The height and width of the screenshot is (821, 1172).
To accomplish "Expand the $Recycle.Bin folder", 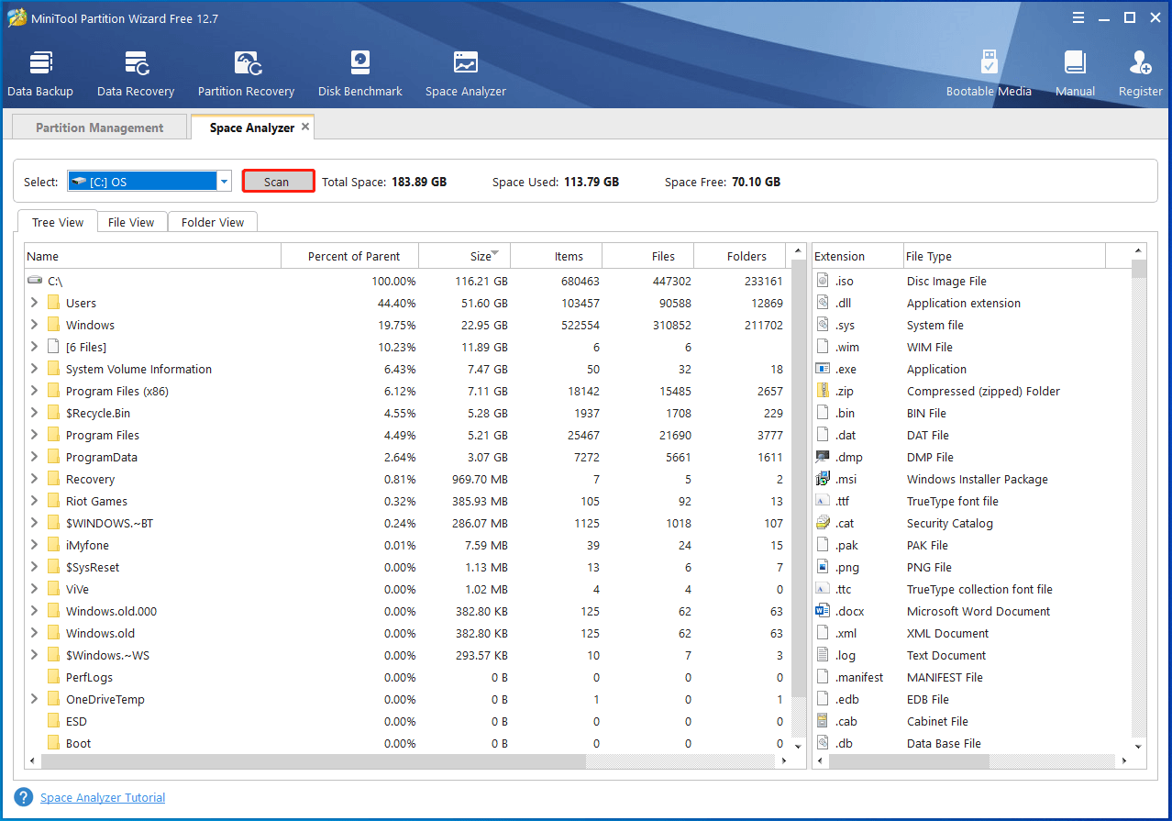I will [34, 413].
